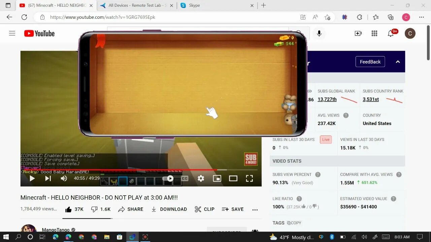Go to the YouTube home logo

39,33
